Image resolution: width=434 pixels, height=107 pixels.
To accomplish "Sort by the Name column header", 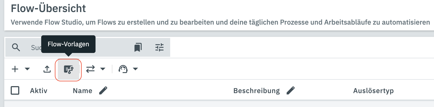I will tap(82, 91).
